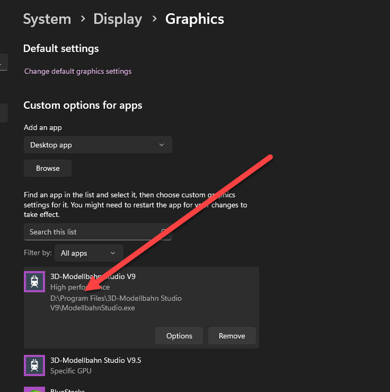Select 3D-Modellbahn Studio V9 title text
Image resolution: width=390 pixels, height=392 pixels.
(93, 276)
